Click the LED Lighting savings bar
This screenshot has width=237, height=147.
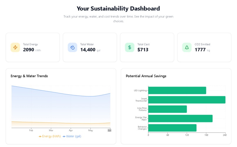pyautogui.click(x=177, y=90)
